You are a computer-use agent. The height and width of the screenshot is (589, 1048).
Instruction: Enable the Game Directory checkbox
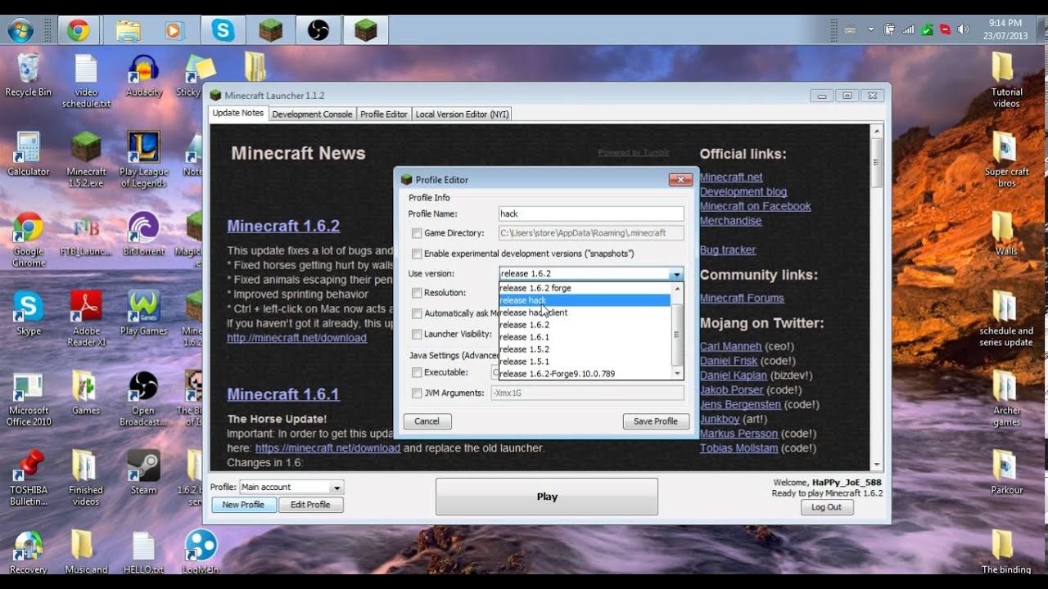(x=417, y=233)
